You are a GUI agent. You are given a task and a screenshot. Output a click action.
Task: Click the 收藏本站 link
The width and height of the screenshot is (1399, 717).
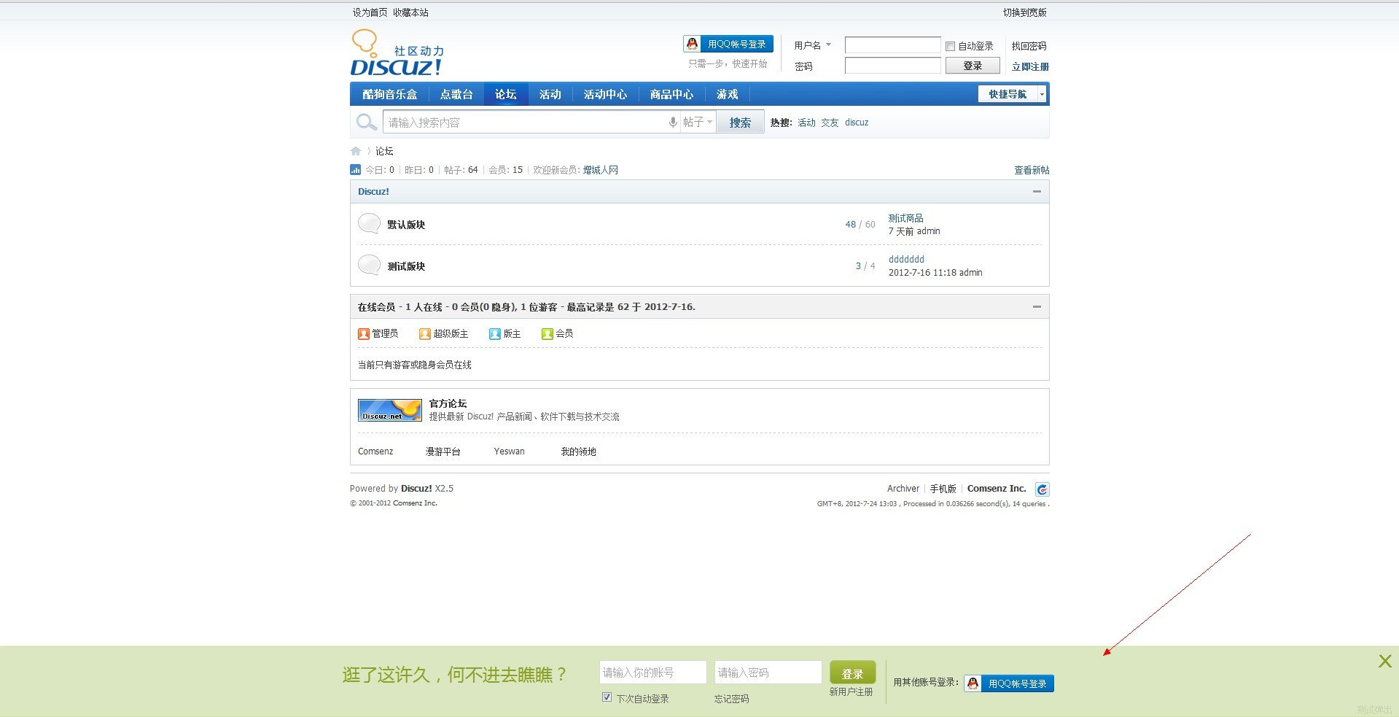[x=410, y=12]
